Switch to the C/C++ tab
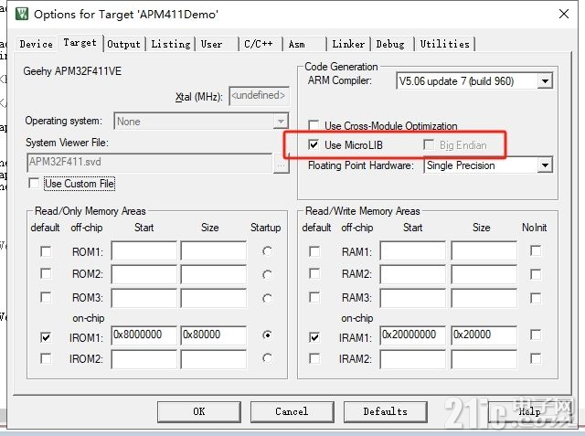The width and height of the screenshot is (585, 436). (260, 44)
